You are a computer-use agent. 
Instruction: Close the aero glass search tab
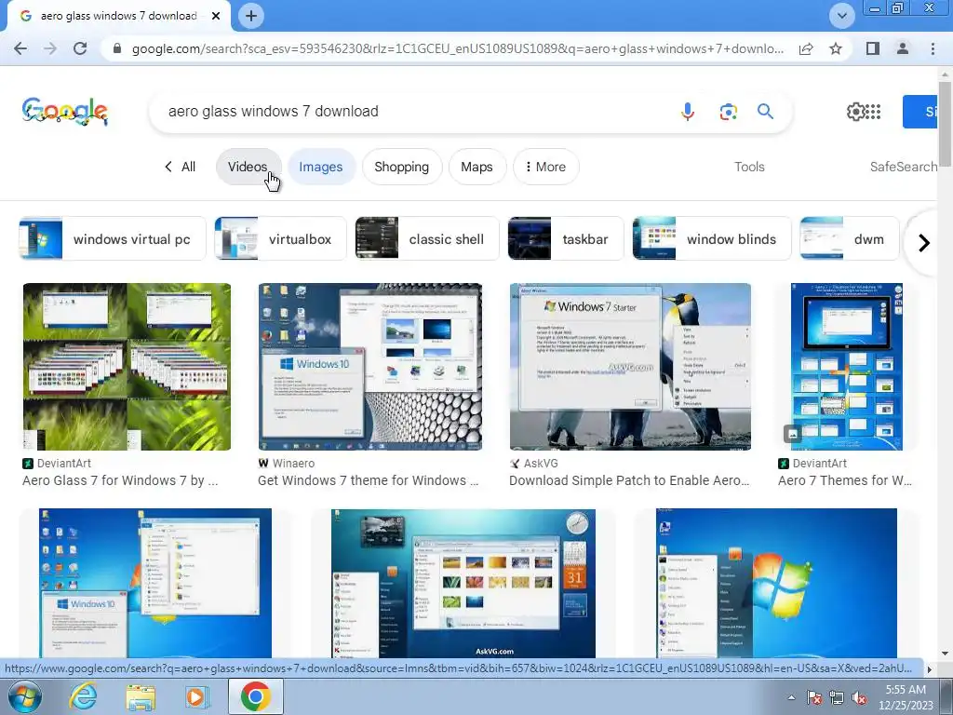coord(216,16)
